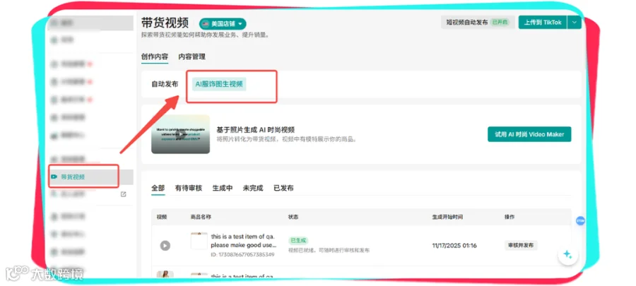
Task: Click the small blue floating badge icon
Action: pos(580,221)
